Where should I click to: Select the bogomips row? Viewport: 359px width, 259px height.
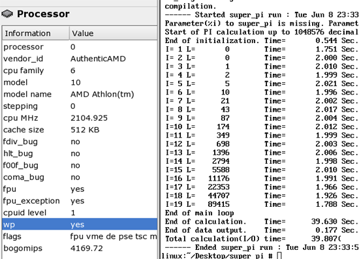pos(80,249)
